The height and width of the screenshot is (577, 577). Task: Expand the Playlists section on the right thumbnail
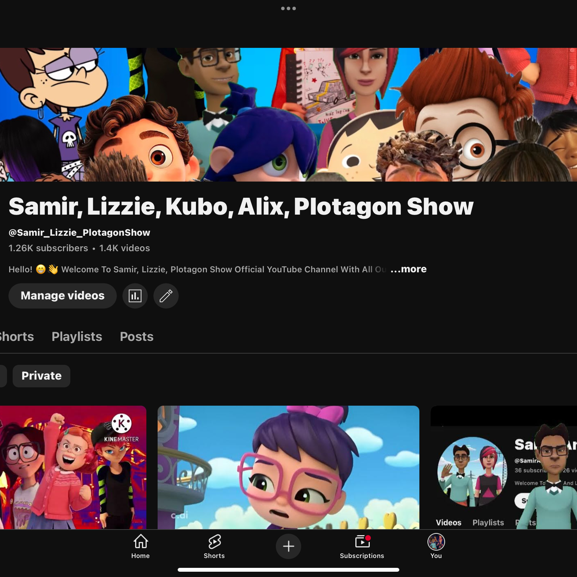click(x=488, y=522)
